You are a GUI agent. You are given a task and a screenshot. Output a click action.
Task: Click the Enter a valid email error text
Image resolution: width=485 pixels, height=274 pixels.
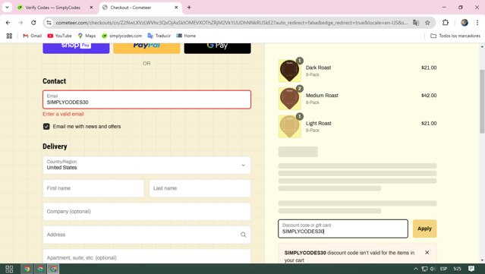(63, 114)
